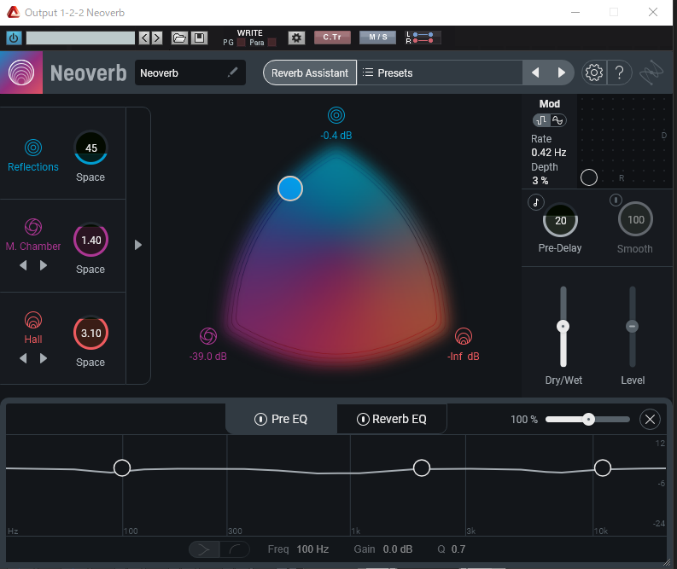Choose the left filter shape button

coord(204,549)
